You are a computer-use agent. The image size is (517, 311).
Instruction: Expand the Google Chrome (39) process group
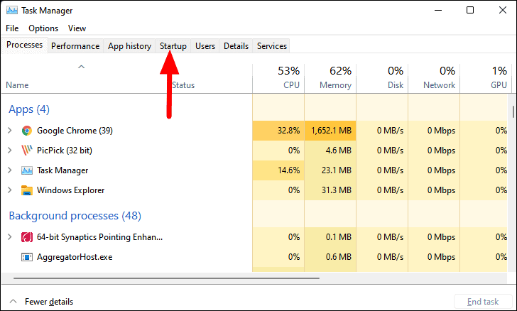coord(9,131)
